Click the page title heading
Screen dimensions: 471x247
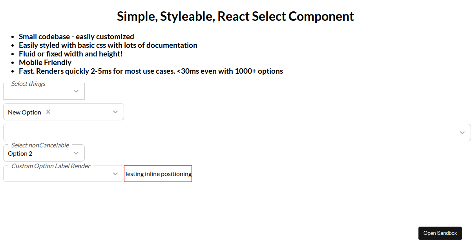click(235, 16)
